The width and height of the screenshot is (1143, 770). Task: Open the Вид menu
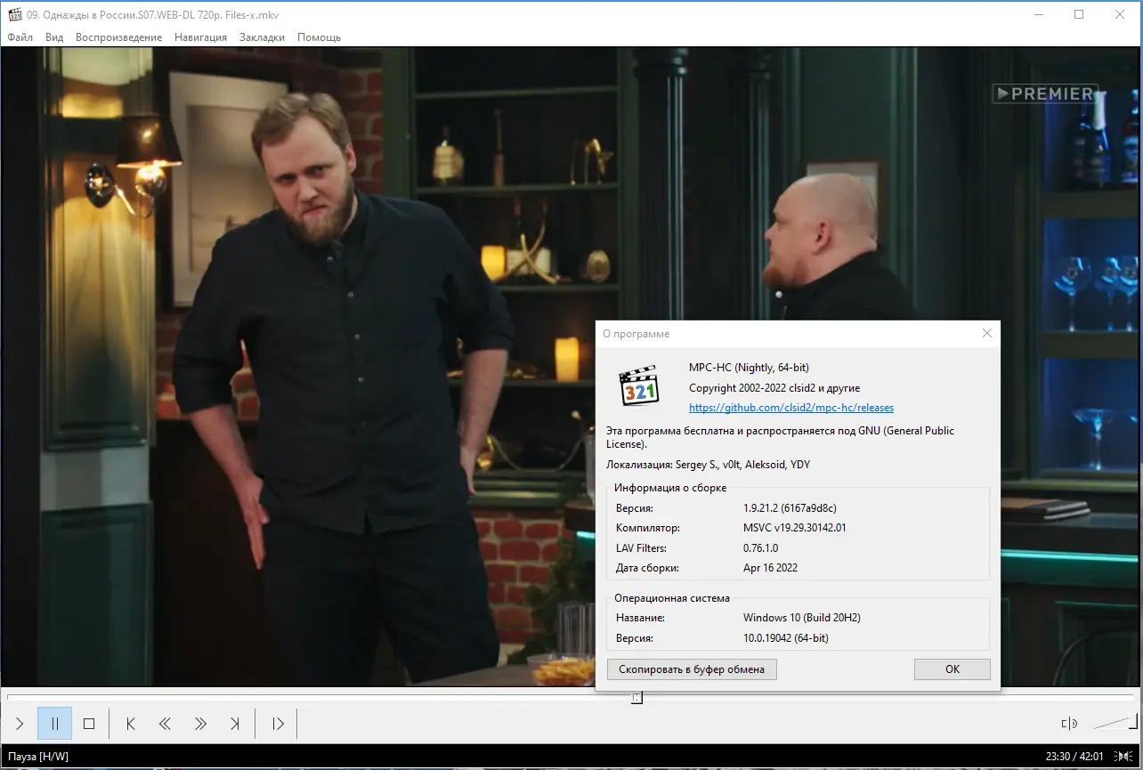coord(54,37)
